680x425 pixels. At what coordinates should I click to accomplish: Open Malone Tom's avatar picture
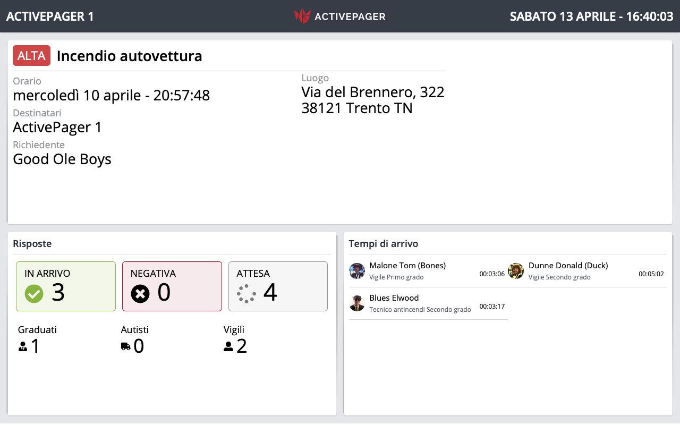pos(357,271)
